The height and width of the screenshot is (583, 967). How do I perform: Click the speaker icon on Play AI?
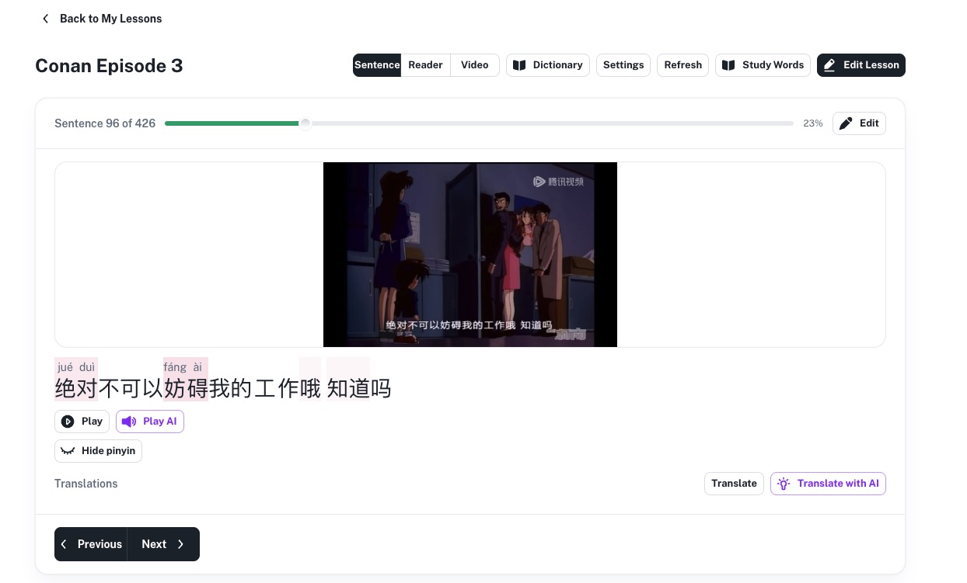129,422
